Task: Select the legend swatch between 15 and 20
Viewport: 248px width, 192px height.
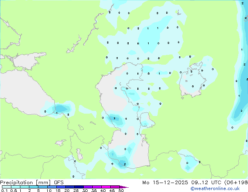Action: tap(61, 187)
